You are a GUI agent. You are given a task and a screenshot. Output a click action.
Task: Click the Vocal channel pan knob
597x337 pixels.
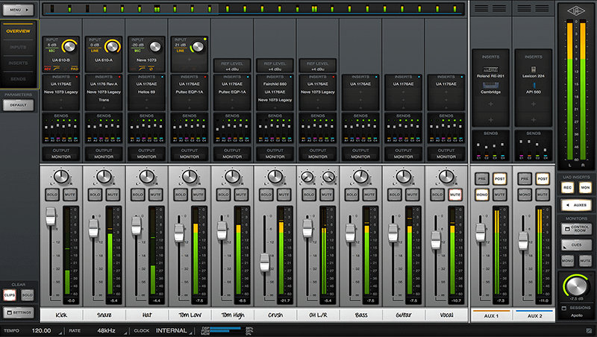pos(446,177)
